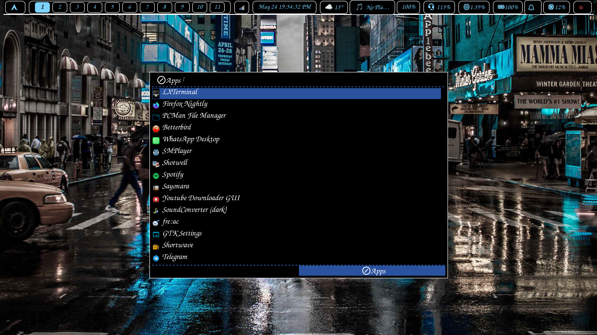Click the WhatsApp Desktop icon
This screenshot has height=335, width=597.
pyautogui.click(x=156, y=140)
